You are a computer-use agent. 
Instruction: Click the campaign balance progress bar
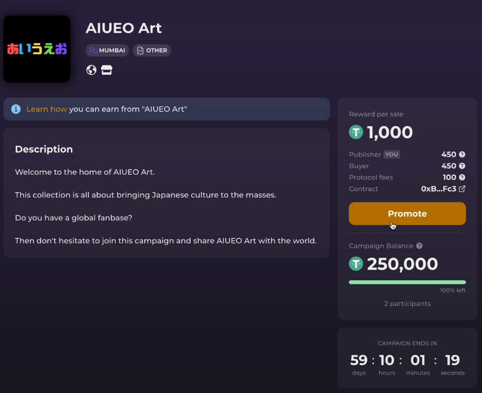click(x=407, y=282)
